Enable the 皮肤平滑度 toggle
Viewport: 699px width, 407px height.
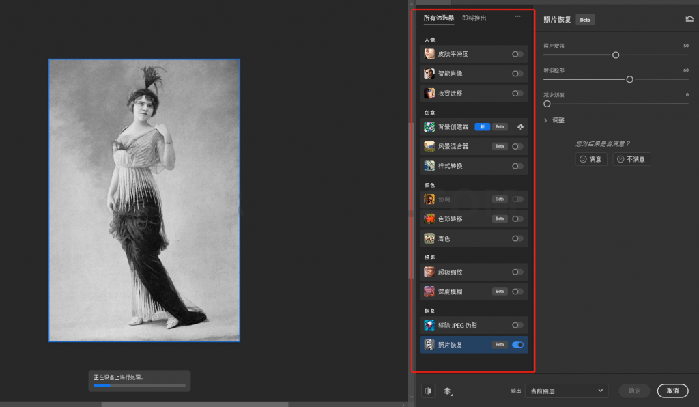517,54
